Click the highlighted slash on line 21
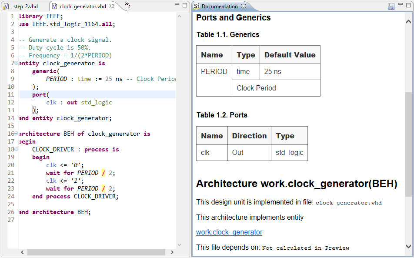414x258 pixels. [103, 173]
